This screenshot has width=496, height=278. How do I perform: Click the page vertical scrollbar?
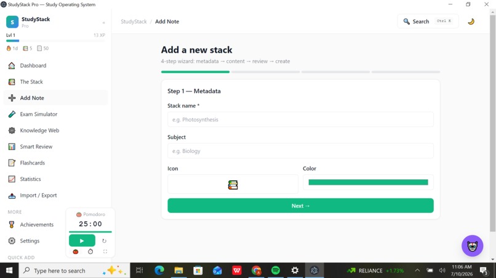pos(492,123)
